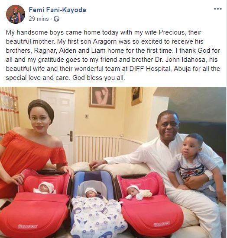Click "Dr. John Idahosa" in the post text

pos(180,60)
